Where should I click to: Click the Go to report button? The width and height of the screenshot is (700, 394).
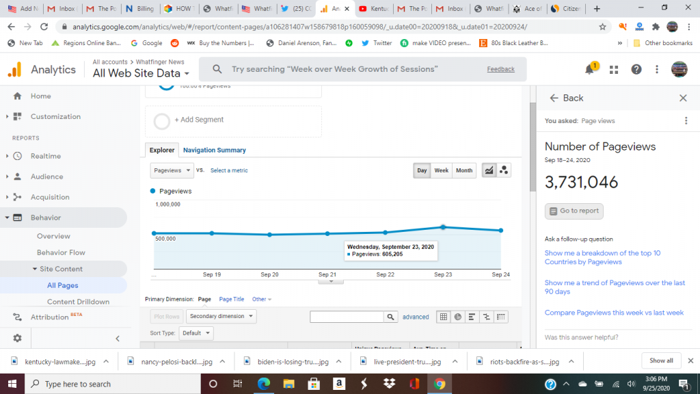[574, 211]
